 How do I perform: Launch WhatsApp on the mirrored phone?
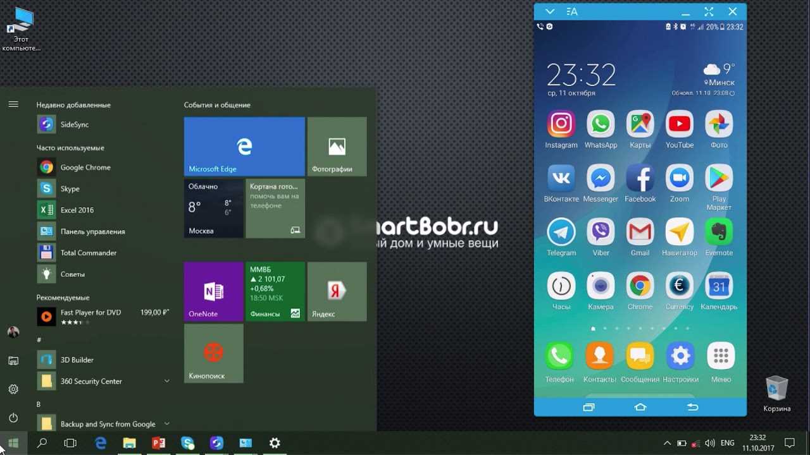(601, 124)
